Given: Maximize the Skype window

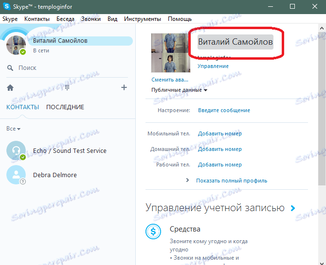Looking at the screenshot, I should pos(292,6).
